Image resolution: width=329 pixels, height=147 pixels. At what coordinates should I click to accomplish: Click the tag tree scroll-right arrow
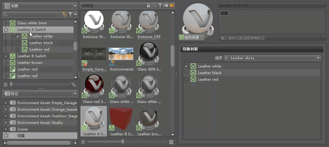tap(76, 143)
